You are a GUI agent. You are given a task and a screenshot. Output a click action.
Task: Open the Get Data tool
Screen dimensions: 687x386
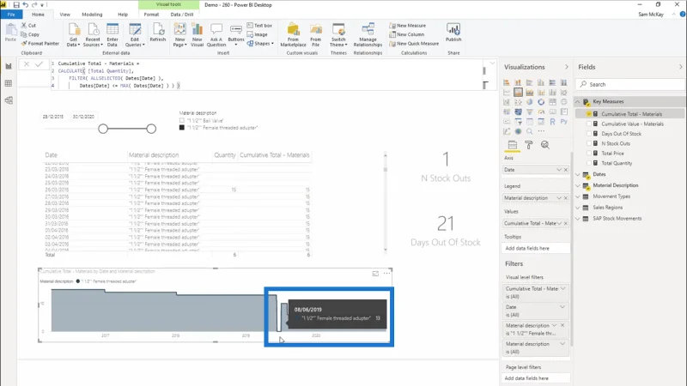click(74, 35)
